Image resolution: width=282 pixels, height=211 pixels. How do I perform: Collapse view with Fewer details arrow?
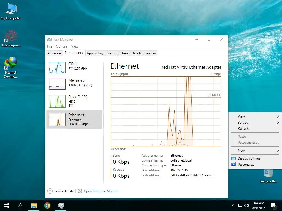pyautogui.click(x=50, y=191)
